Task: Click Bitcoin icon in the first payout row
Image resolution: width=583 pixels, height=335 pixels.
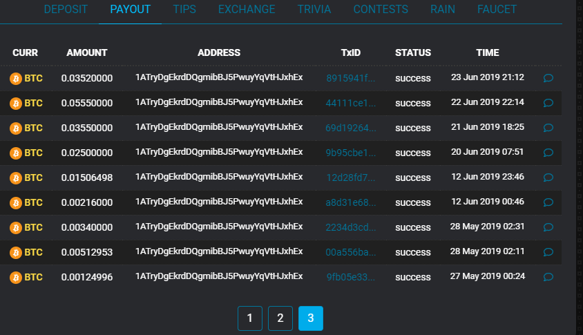Action: (15, 78)
